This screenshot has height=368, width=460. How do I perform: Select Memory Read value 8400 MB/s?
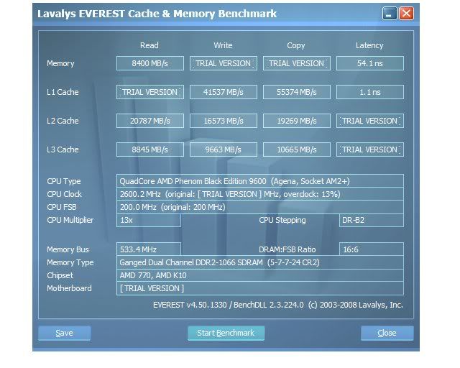(150, 63)
